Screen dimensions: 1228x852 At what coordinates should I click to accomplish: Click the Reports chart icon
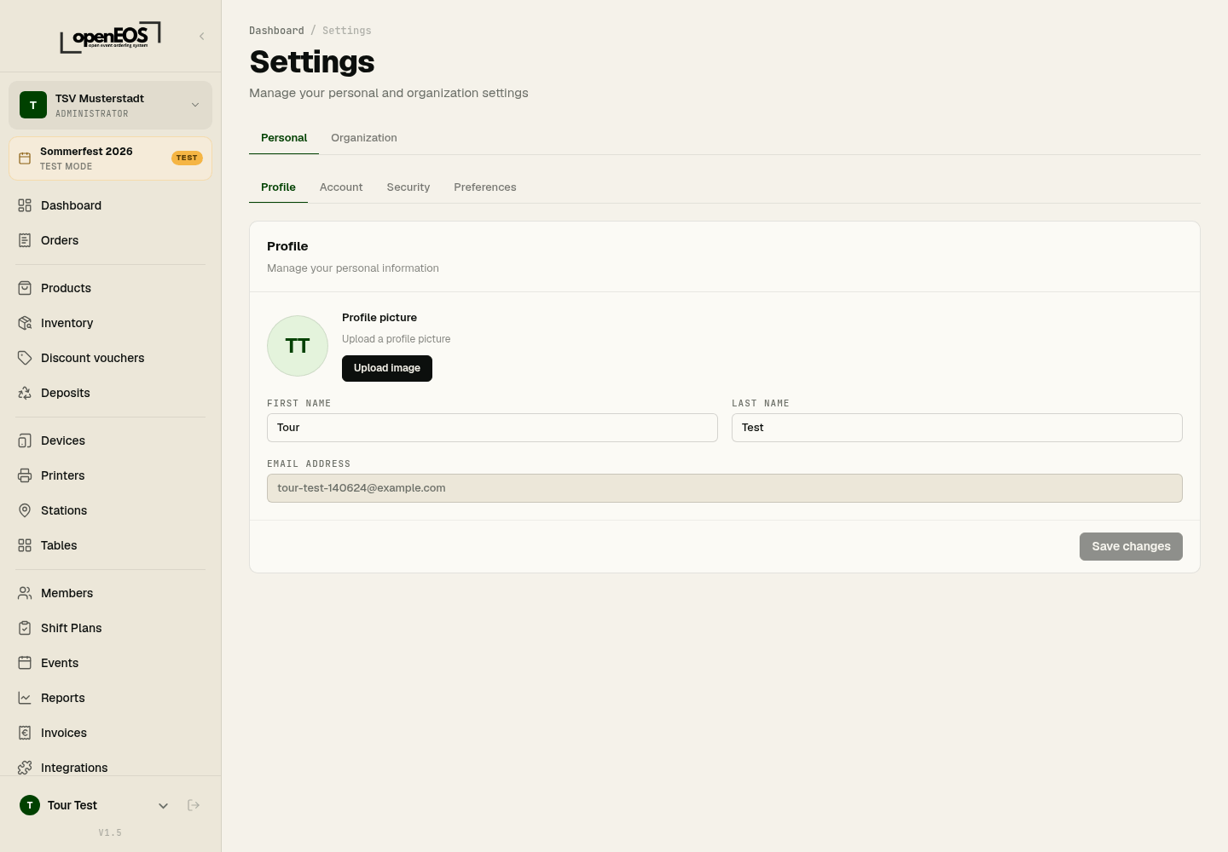(25, 698)
